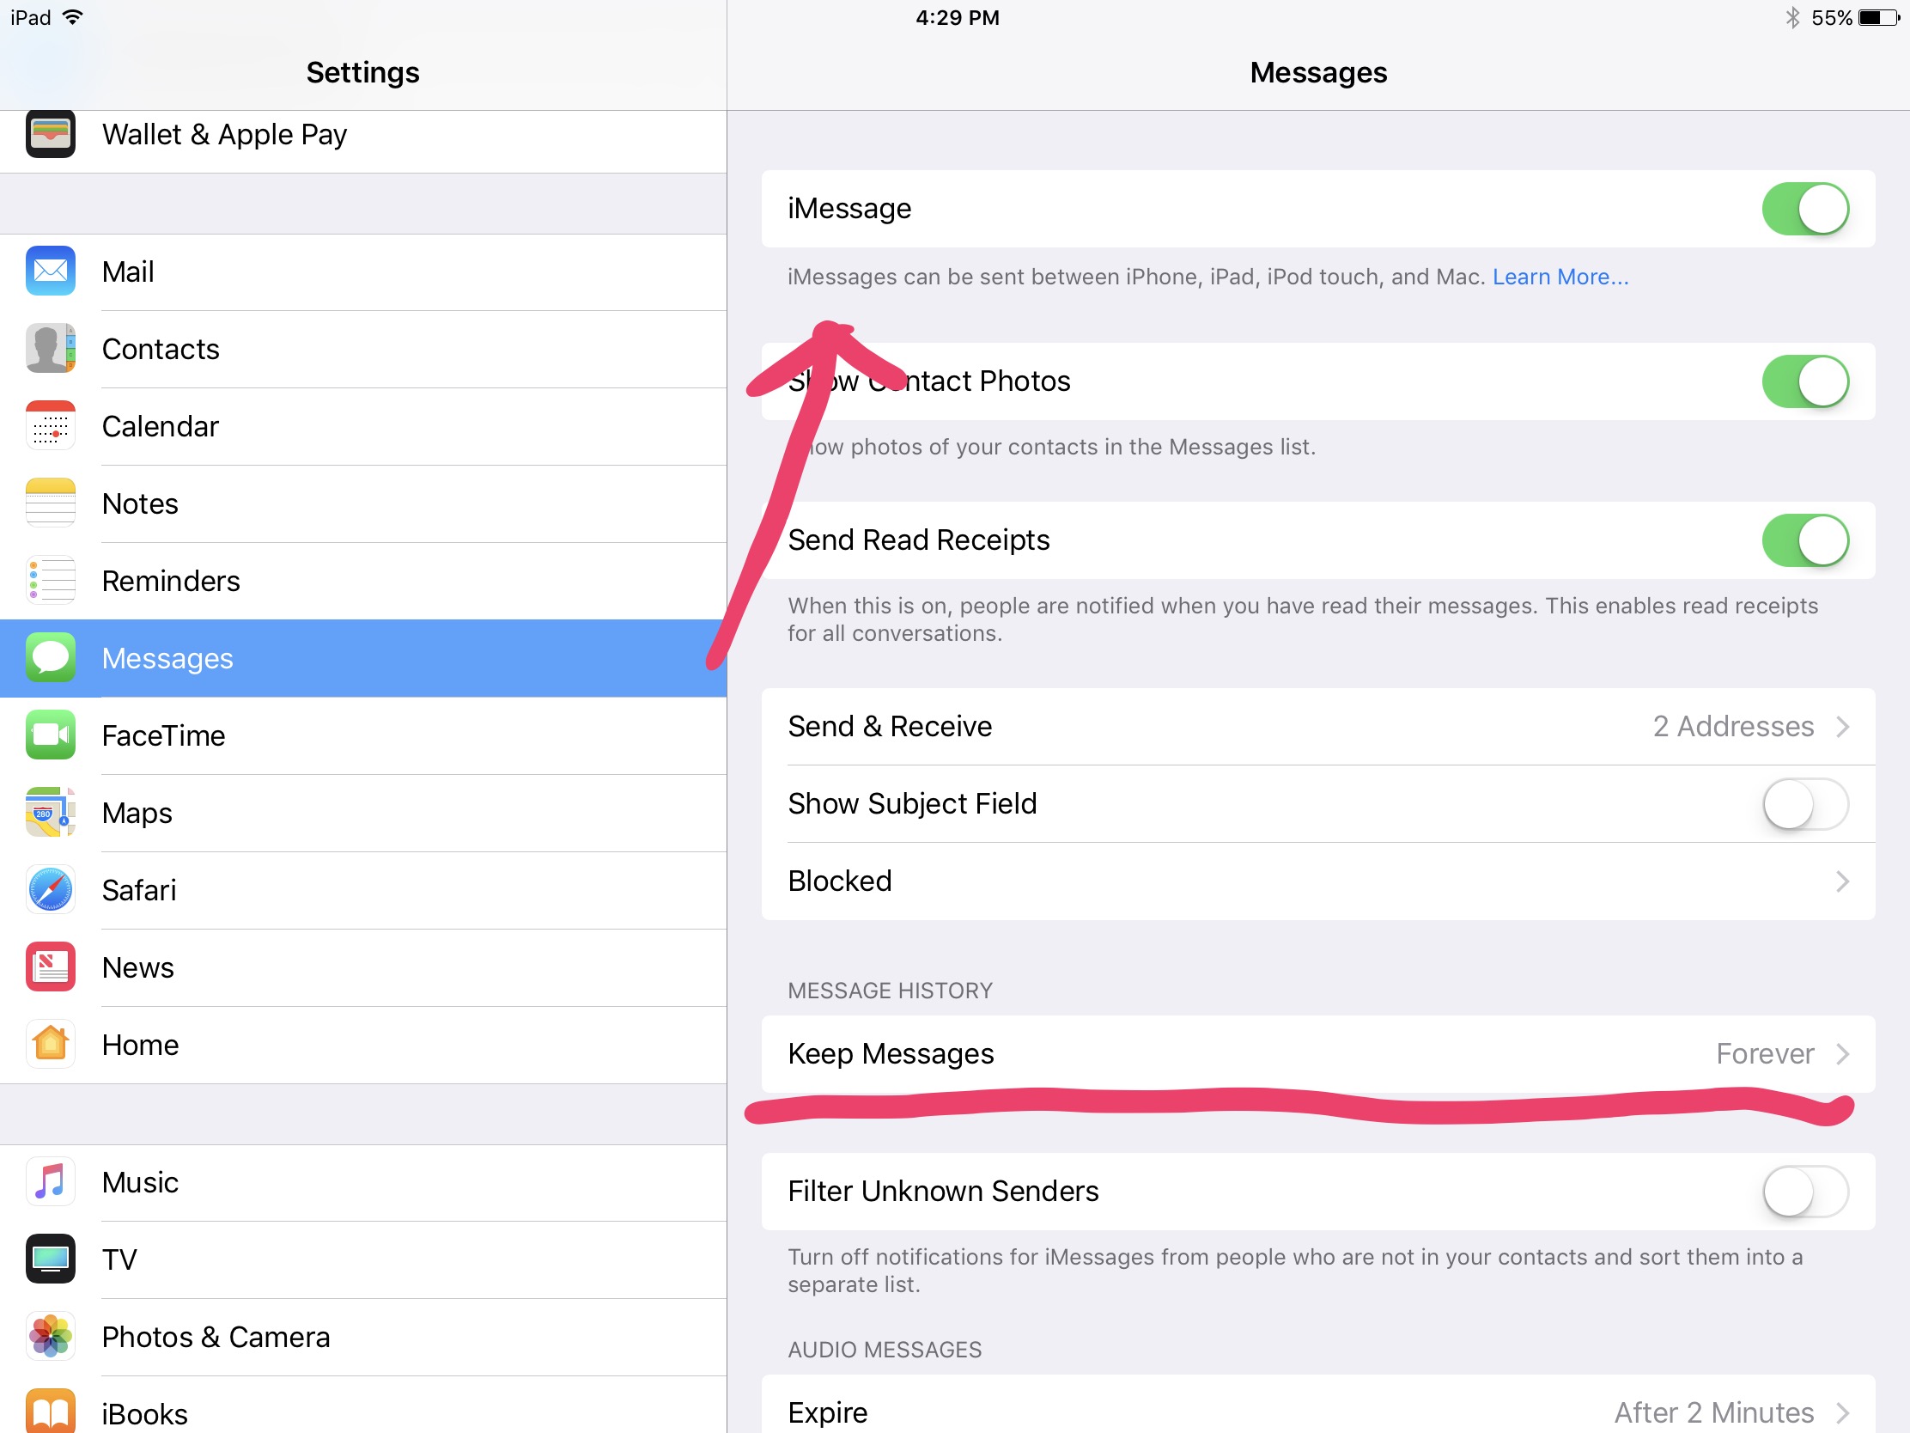The image size is (1910, 1433).
Task: Enable Filter Unknown Senders switch
Action: click(1804, 1191)
